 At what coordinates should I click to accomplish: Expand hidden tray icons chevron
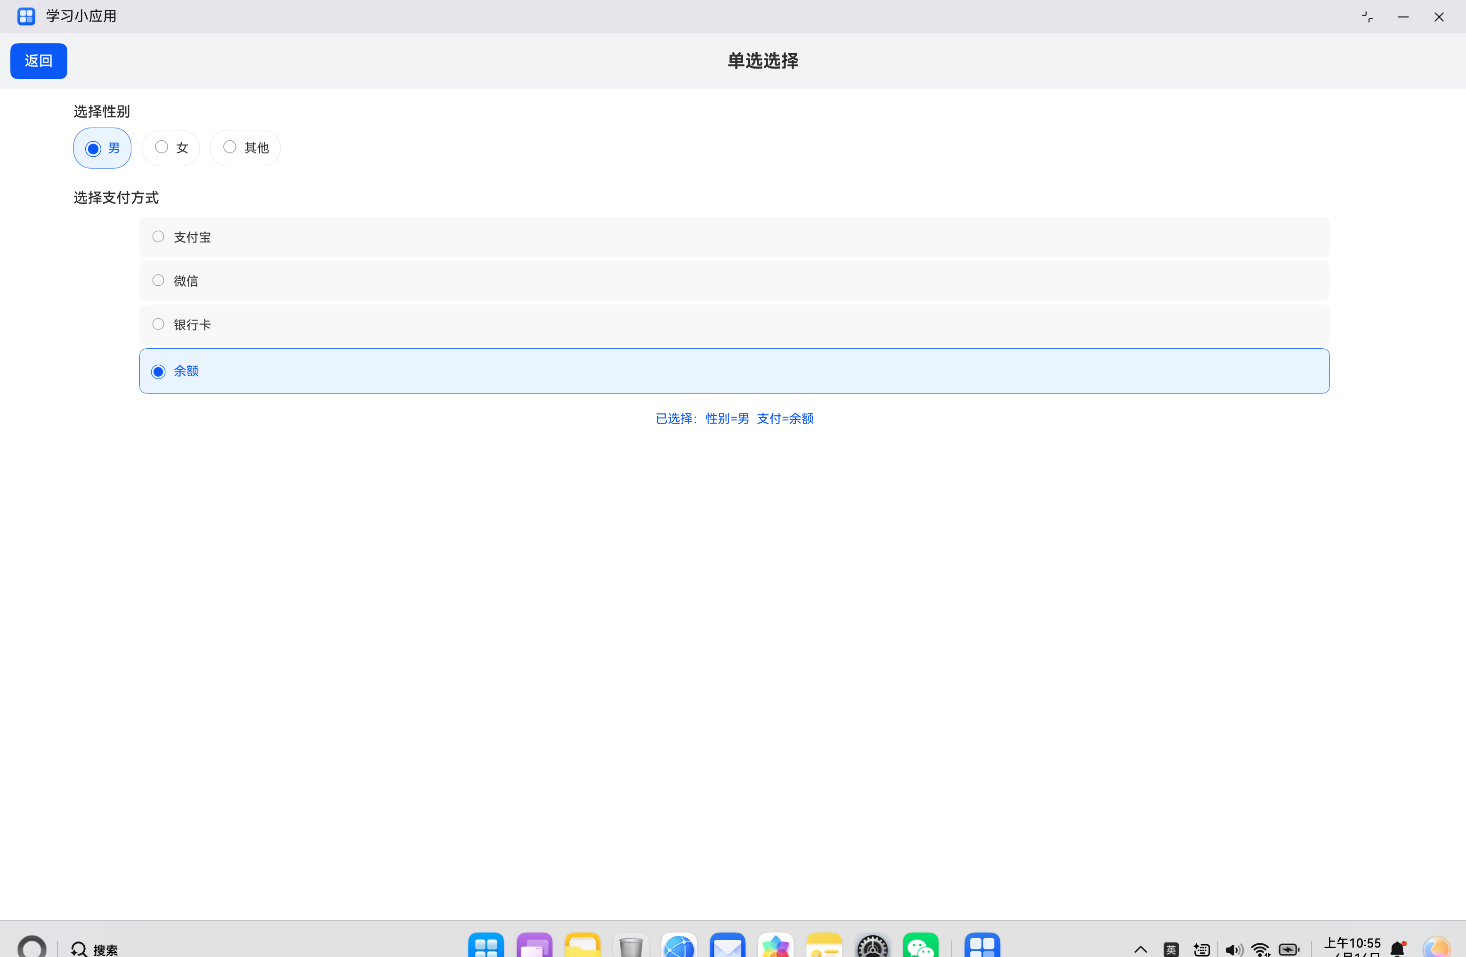tap(1141, 949)
